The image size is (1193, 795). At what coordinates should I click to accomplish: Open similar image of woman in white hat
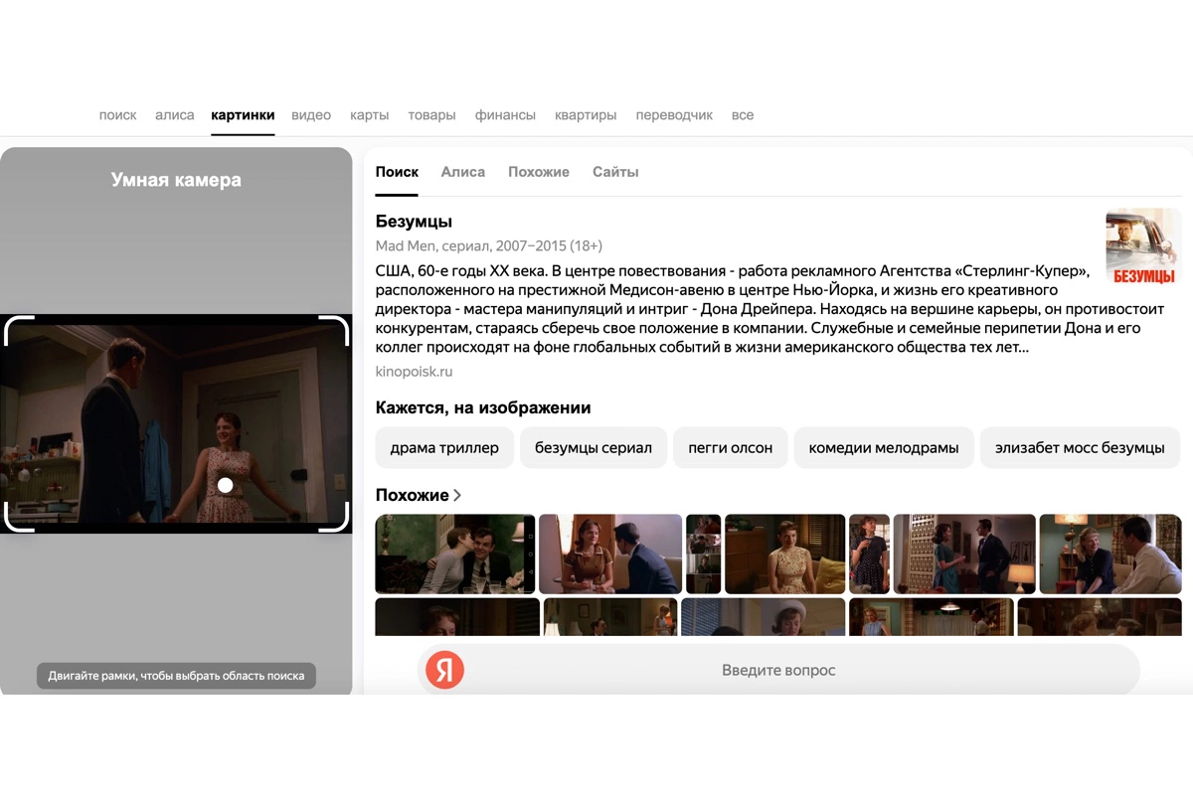pos(763,616)
